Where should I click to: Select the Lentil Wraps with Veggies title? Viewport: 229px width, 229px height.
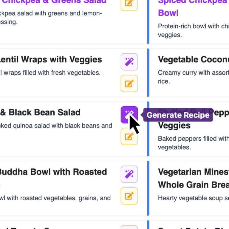point(51,60)
